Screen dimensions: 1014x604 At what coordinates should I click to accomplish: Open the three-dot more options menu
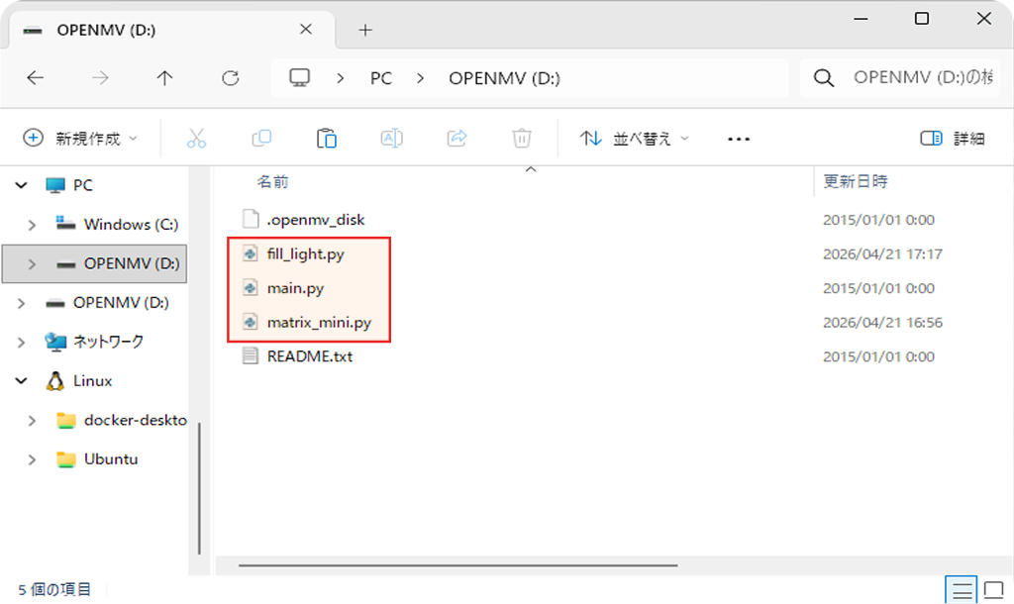click(x=739, y=139)
